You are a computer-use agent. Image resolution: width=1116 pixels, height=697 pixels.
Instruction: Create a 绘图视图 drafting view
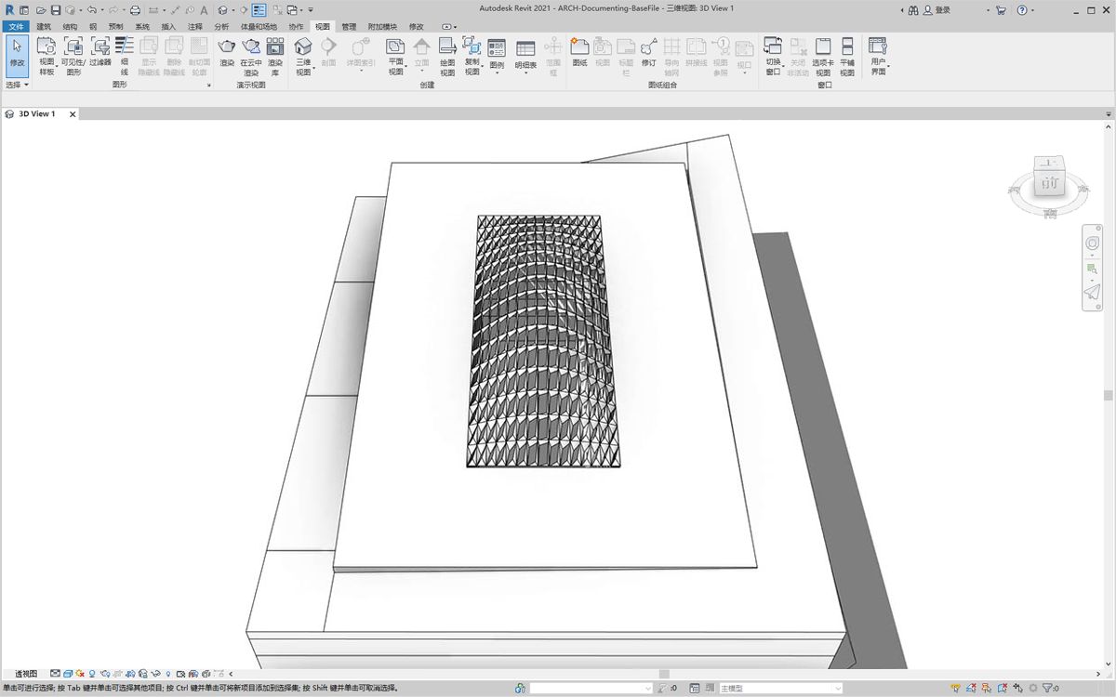pyautogui.click(x=447, y=56)
